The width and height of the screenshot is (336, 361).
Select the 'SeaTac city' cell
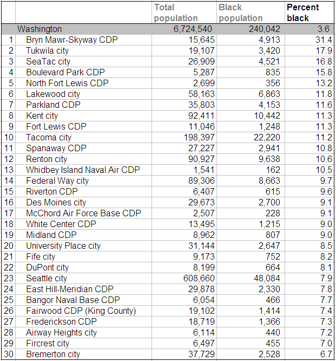coord(83,61)
